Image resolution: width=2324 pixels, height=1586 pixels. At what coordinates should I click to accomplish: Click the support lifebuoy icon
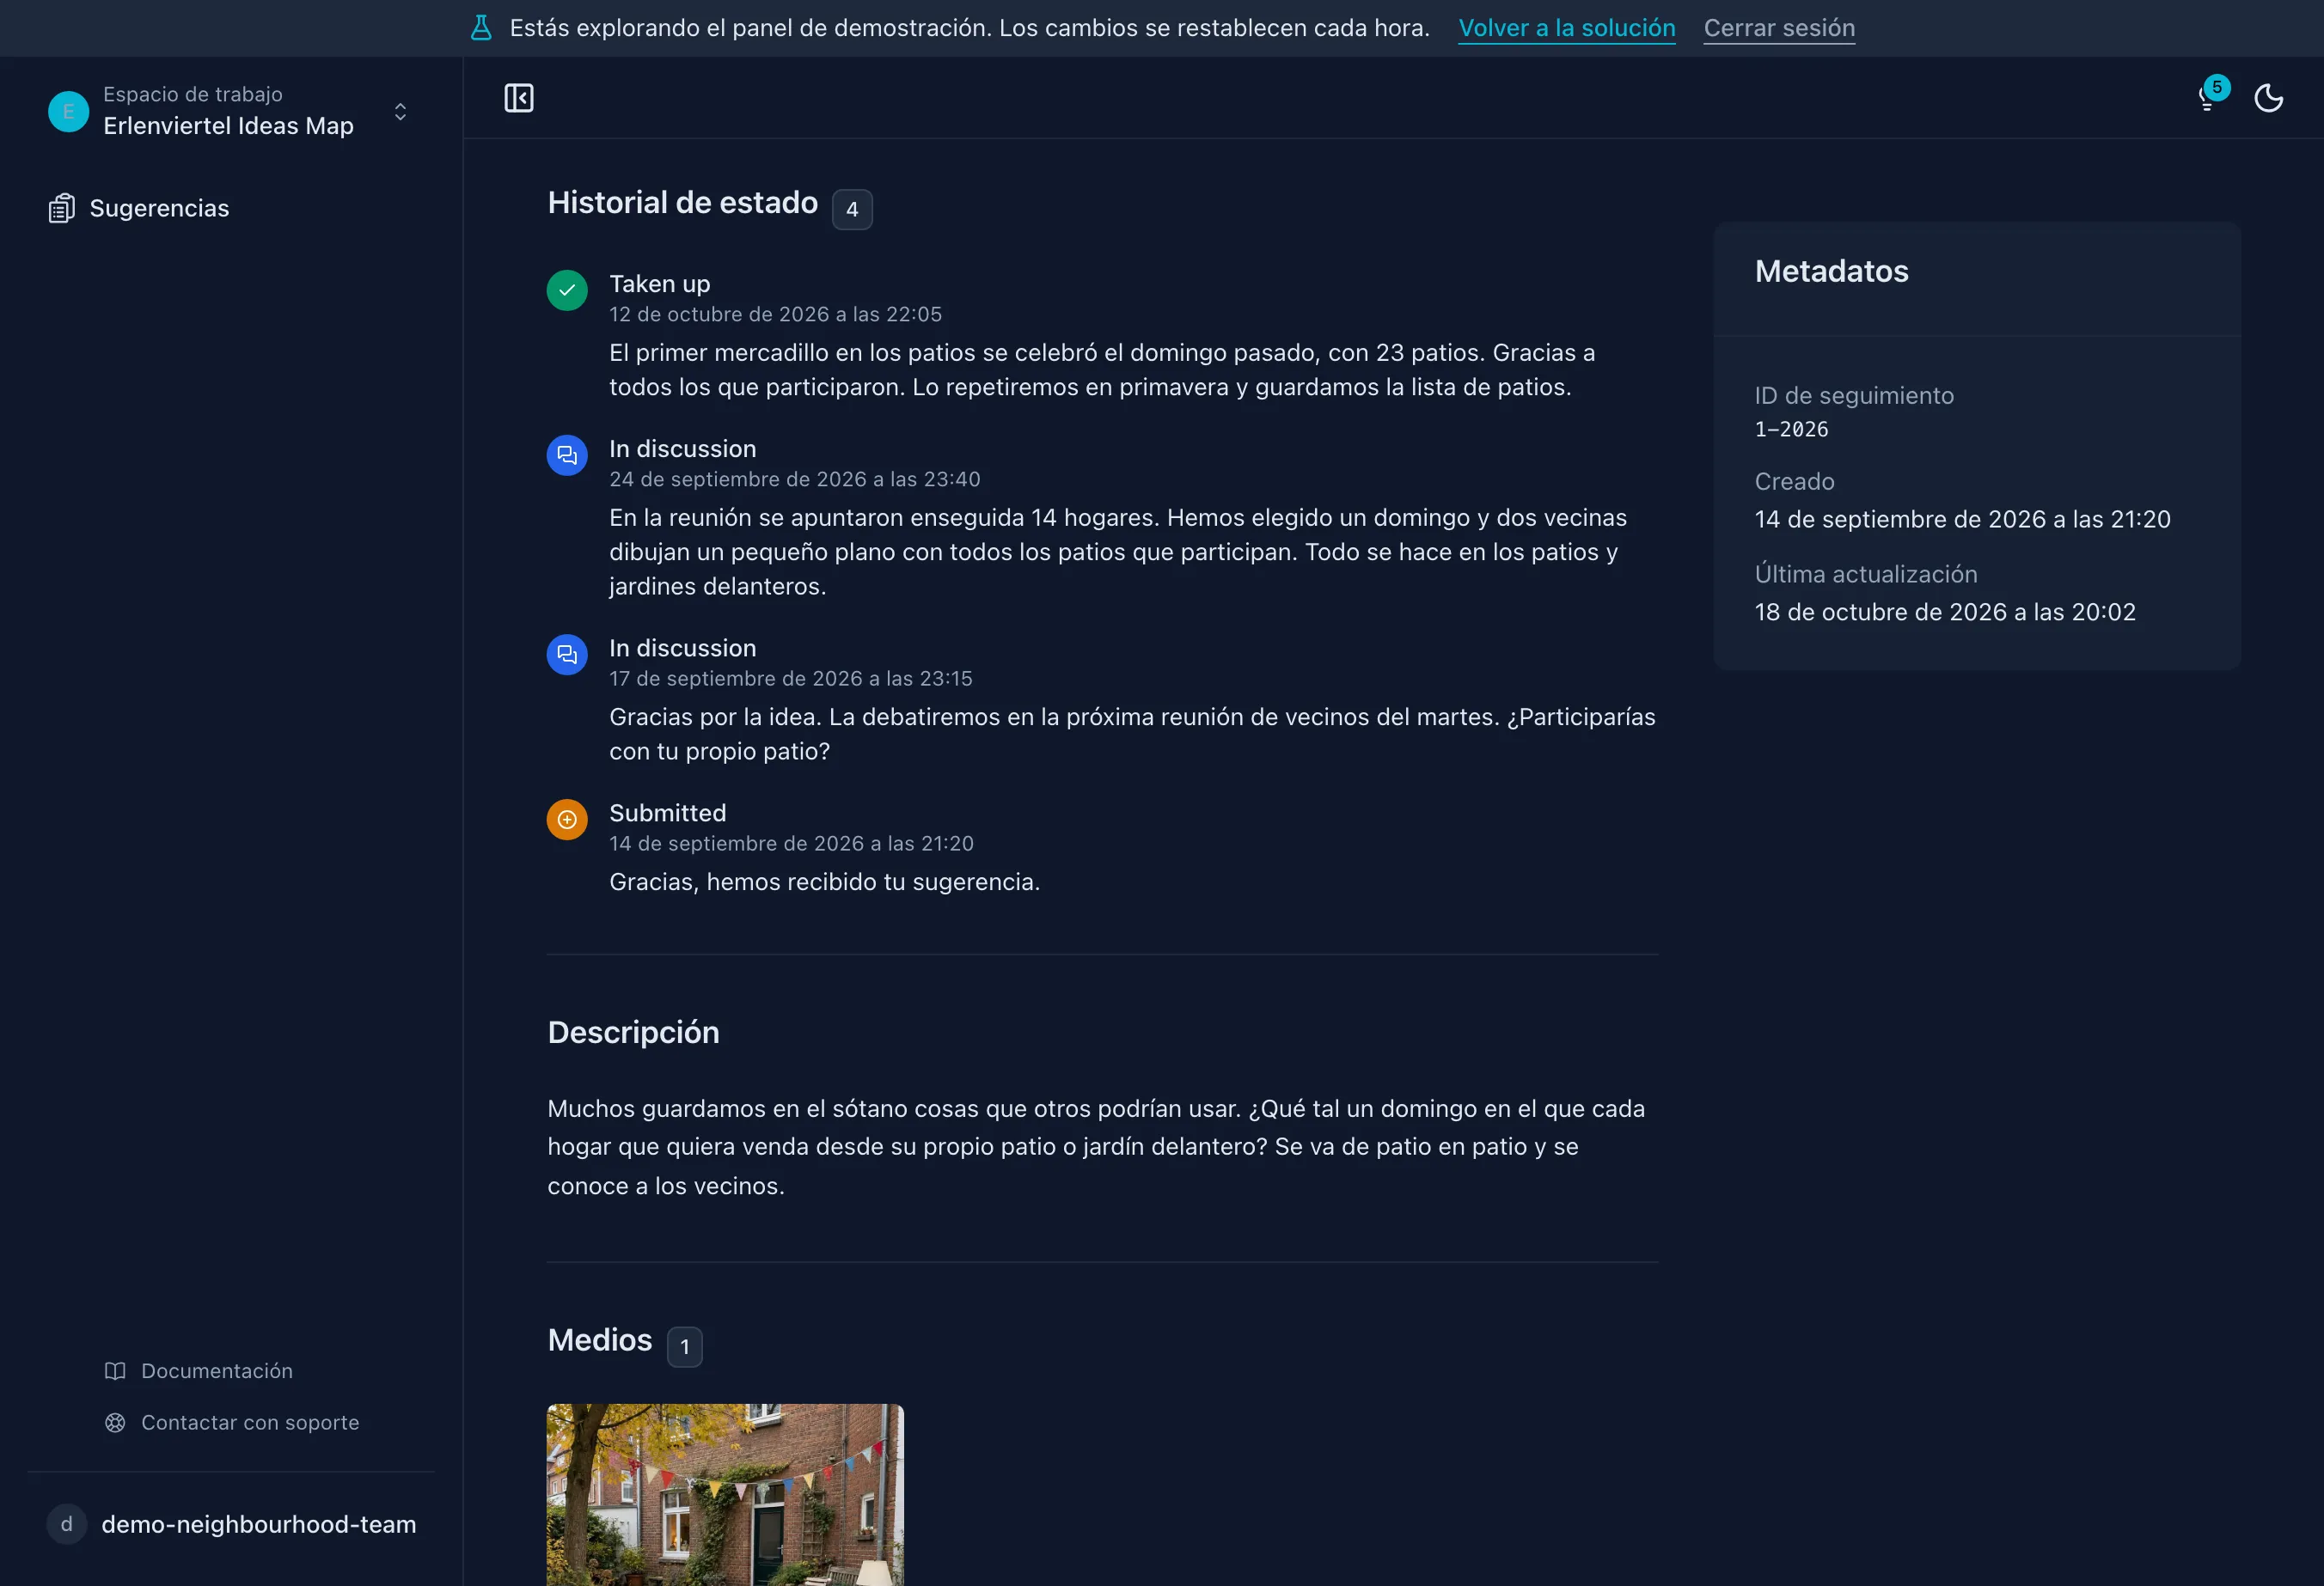coord(115,1422)
